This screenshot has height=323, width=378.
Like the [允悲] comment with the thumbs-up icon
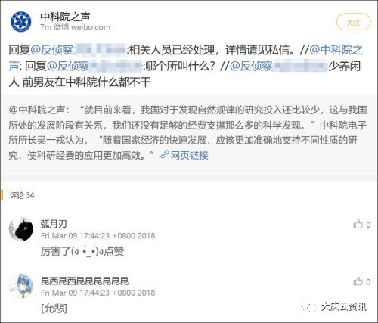358,281
